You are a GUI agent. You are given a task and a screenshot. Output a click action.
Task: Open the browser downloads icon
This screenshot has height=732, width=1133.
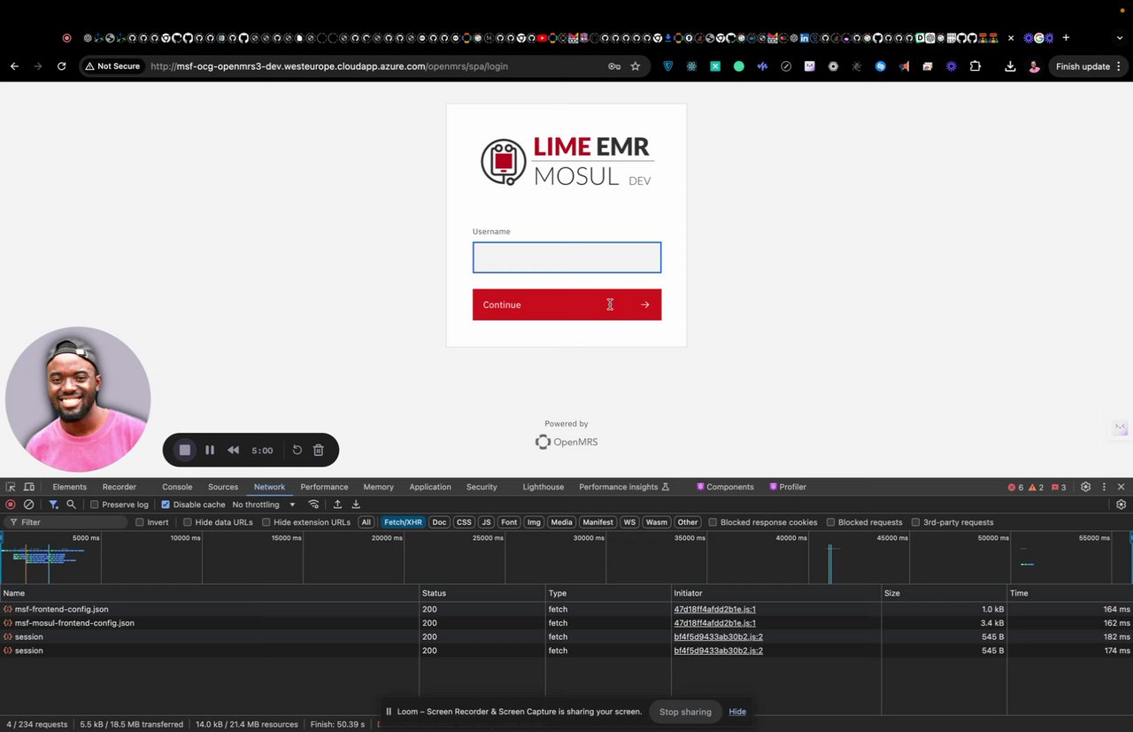point(1010,66)
